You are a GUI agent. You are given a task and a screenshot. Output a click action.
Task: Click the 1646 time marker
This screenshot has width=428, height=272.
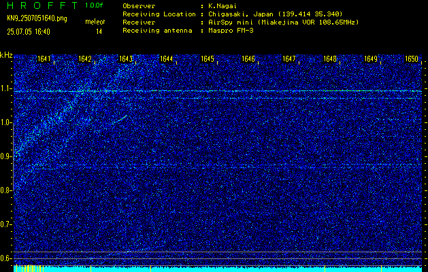(x=248, y=58)
